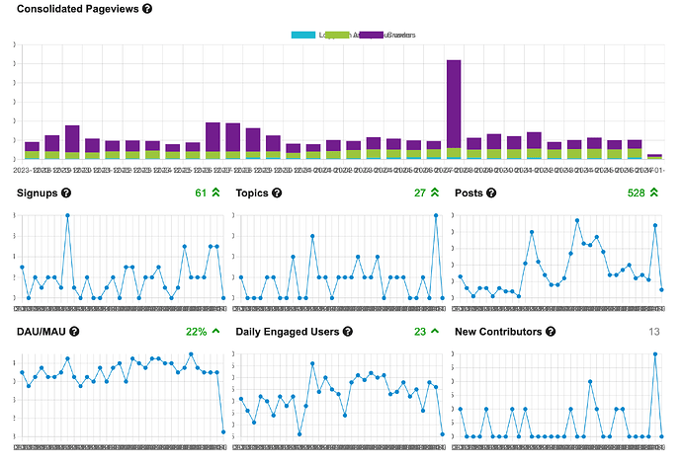This screenshot has width=682, height=465.
Task: Show help for the Posts report
Action: tap(491, 193)
